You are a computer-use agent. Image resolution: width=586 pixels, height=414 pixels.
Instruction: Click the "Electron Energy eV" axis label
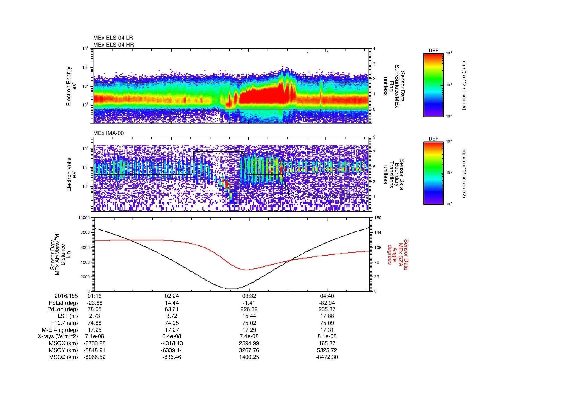pos(71,86)
